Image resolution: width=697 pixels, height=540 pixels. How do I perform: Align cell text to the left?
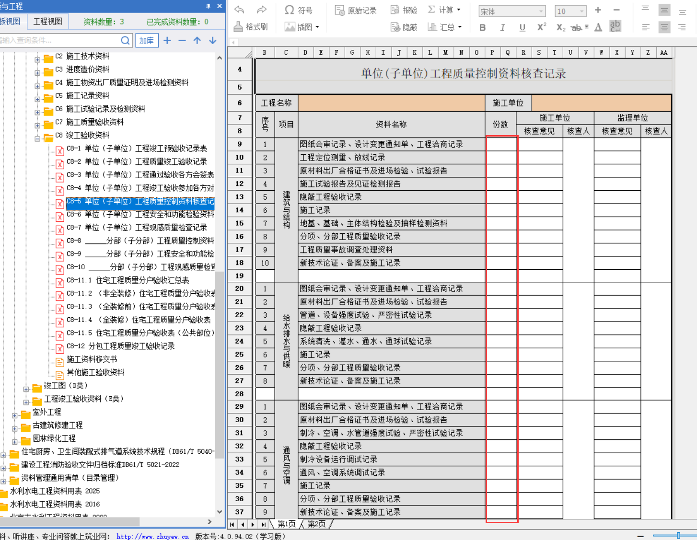(x=646, y=27)
